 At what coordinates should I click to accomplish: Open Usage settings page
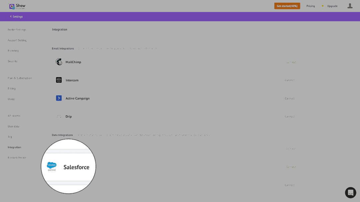11,99
